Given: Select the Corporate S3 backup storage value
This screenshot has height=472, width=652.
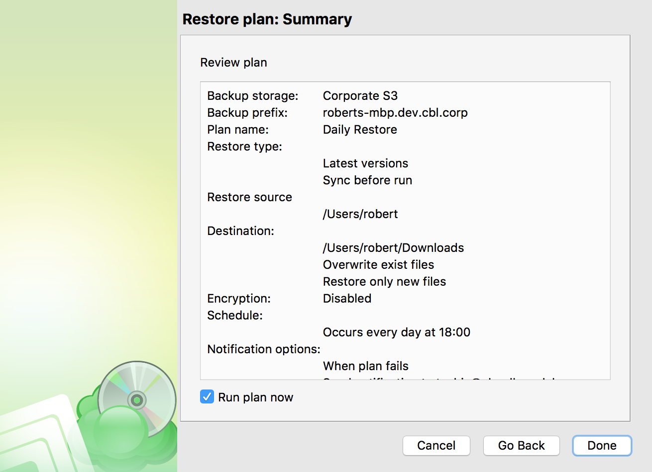Looking at the screenshot, I should [360, 96].
